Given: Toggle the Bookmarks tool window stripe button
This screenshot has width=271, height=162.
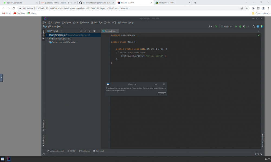Looking at the screenshot, I should click(x=43, y=141).
